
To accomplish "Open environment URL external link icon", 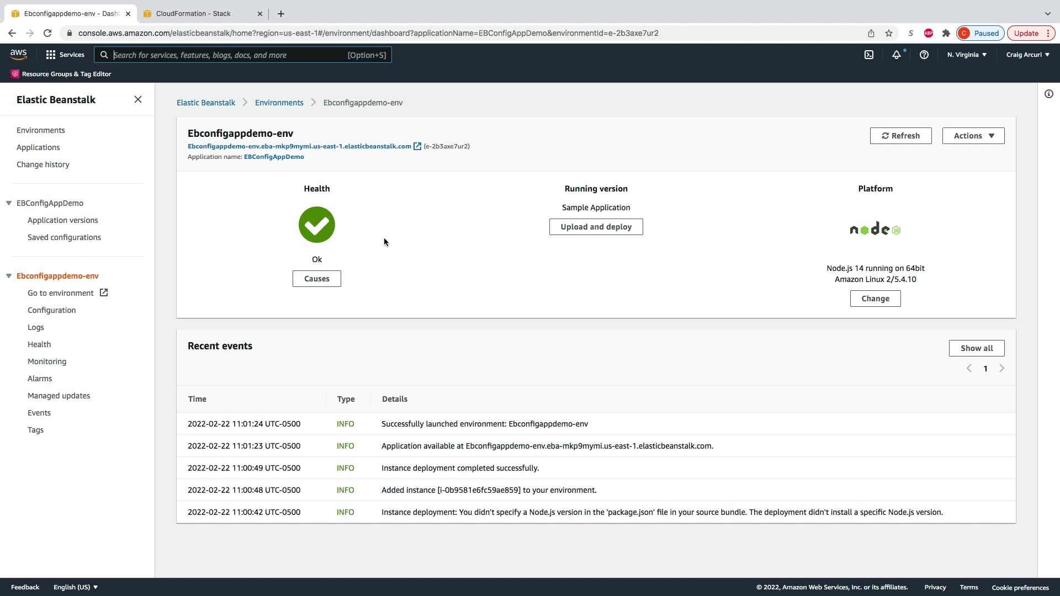I will [x=417, y=146].
